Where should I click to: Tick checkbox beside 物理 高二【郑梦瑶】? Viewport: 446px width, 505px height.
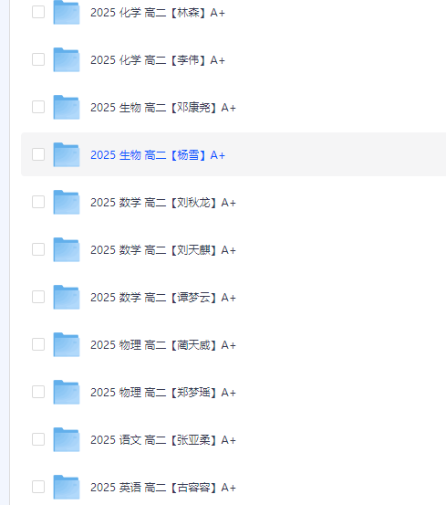(38, 392)
